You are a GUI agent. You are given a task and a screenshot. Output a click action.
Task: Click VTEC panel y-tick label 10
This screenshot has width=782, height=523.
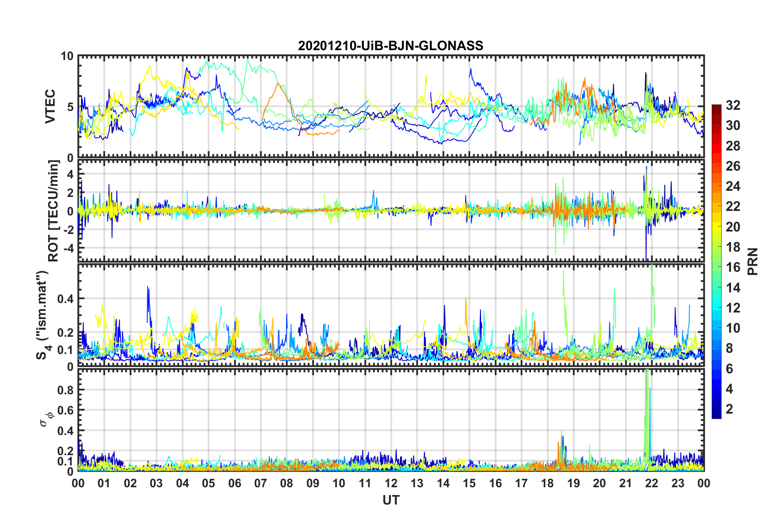pyautogui.click(x=67, y=56)
